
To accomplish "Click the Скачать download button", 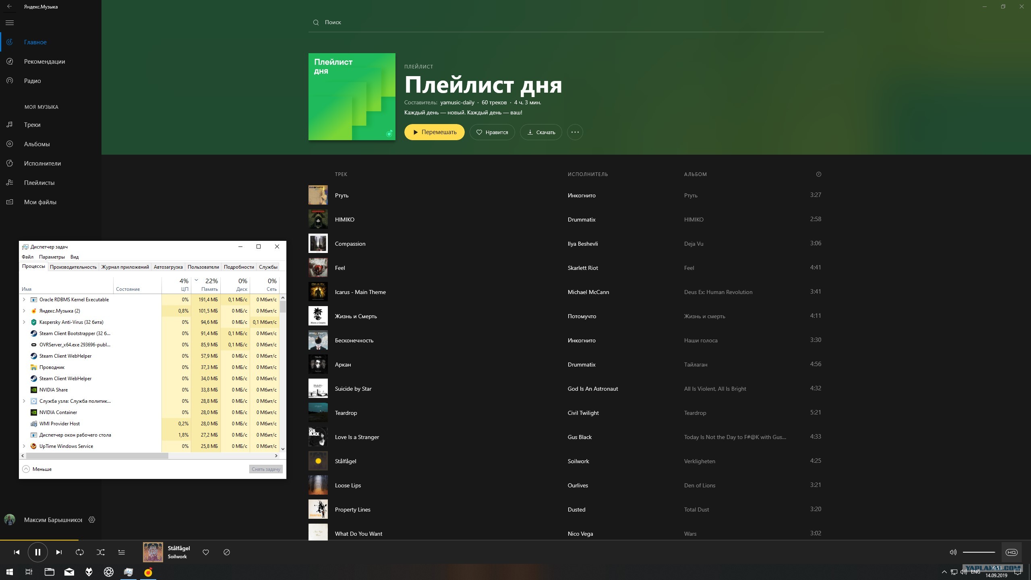I will coord(541,132).
